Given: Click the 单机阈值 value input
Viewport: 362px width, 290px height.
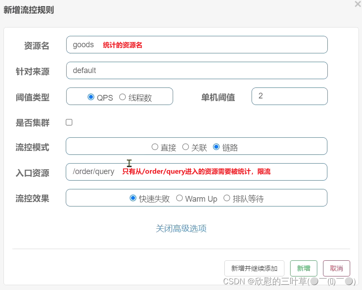Looking at the screenshot, I should (289, 96).
